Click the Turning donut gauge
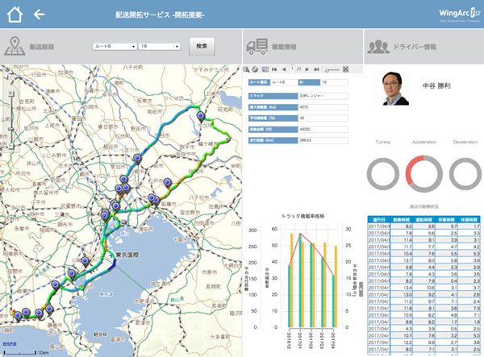484x357 pixels. tap(386, 174)
